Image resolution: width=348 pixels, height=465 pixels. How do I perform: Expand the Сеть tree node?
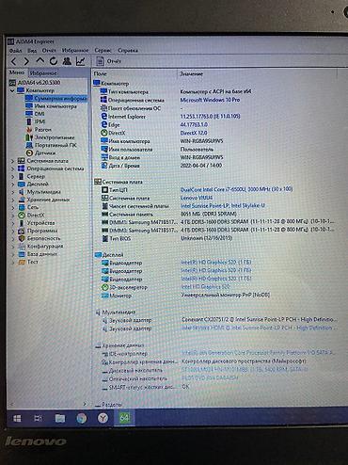click(12, 207)
